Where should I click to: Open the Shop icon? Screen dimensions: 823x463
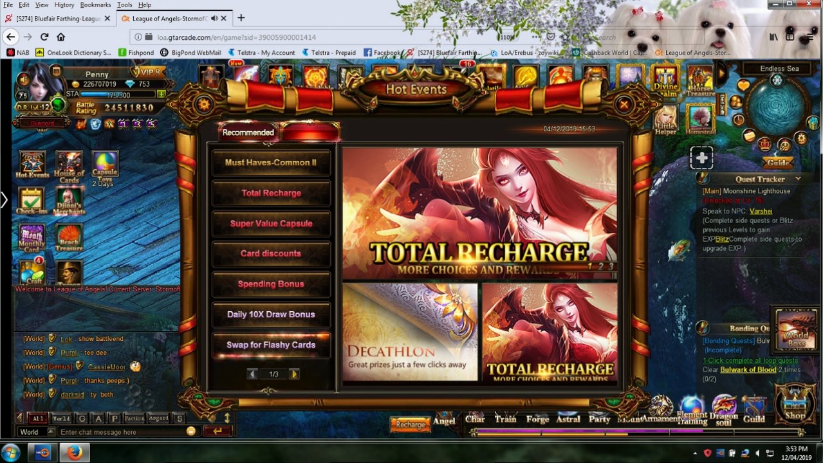[795, 404]
